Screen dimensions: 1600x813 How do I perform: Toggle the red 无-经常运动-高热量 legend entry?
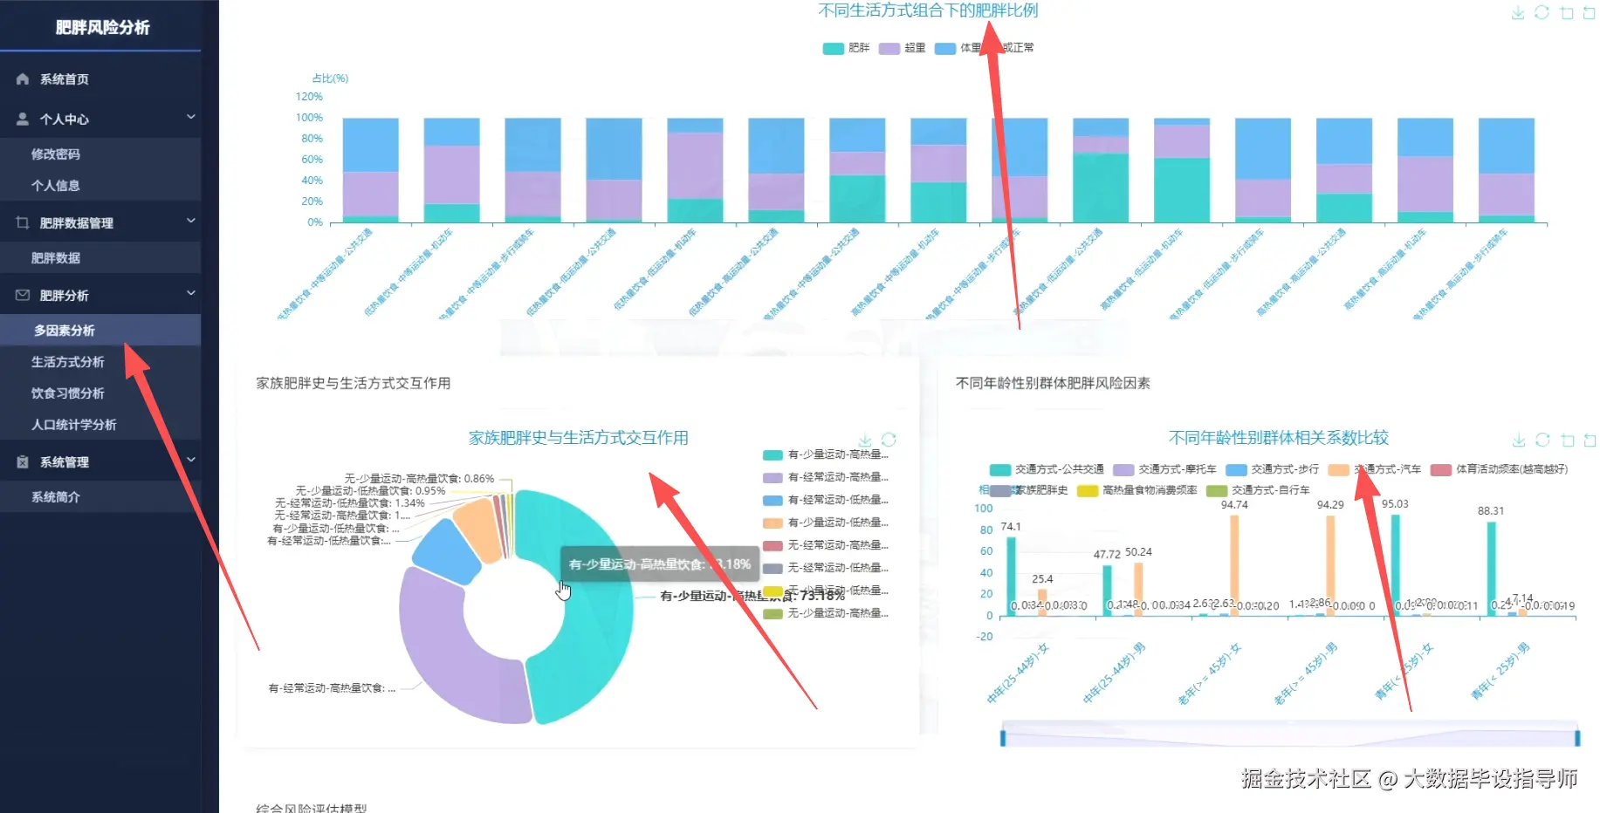pos(825,545)
